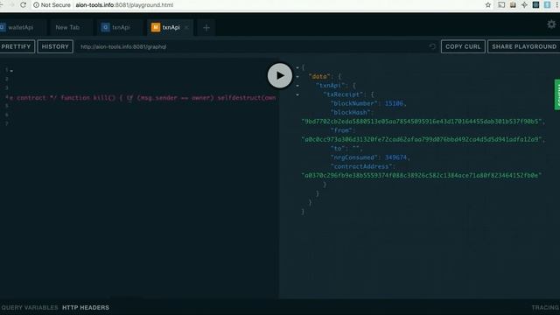Collapse the query fold arrow on line 1

[11, 71]
